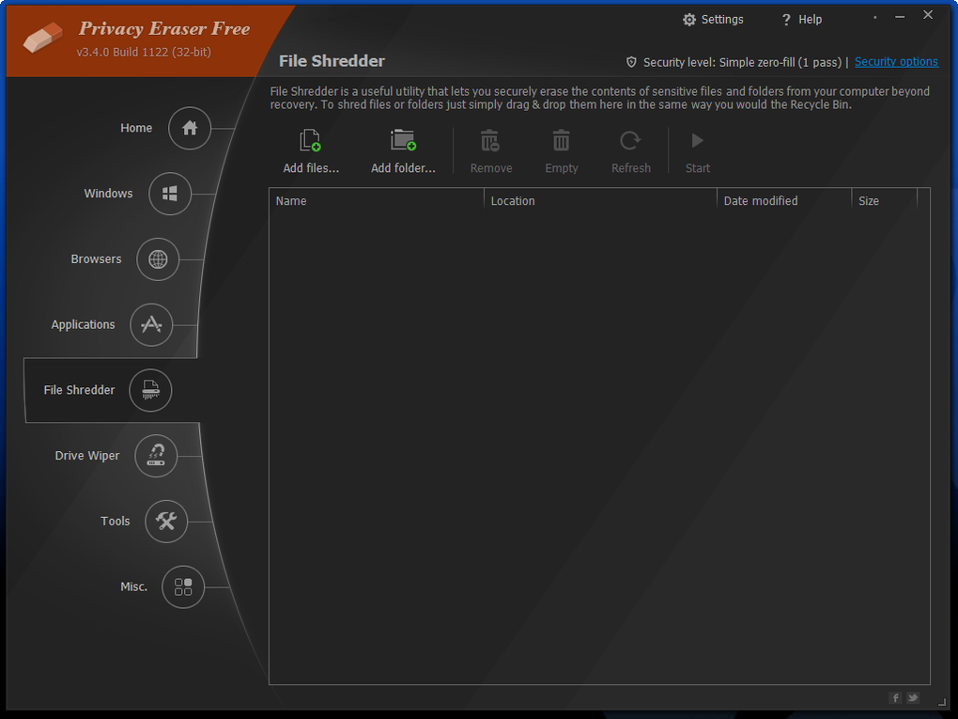Select the Misc. menu label
The image size is (958, 719).
pos(133,586)
